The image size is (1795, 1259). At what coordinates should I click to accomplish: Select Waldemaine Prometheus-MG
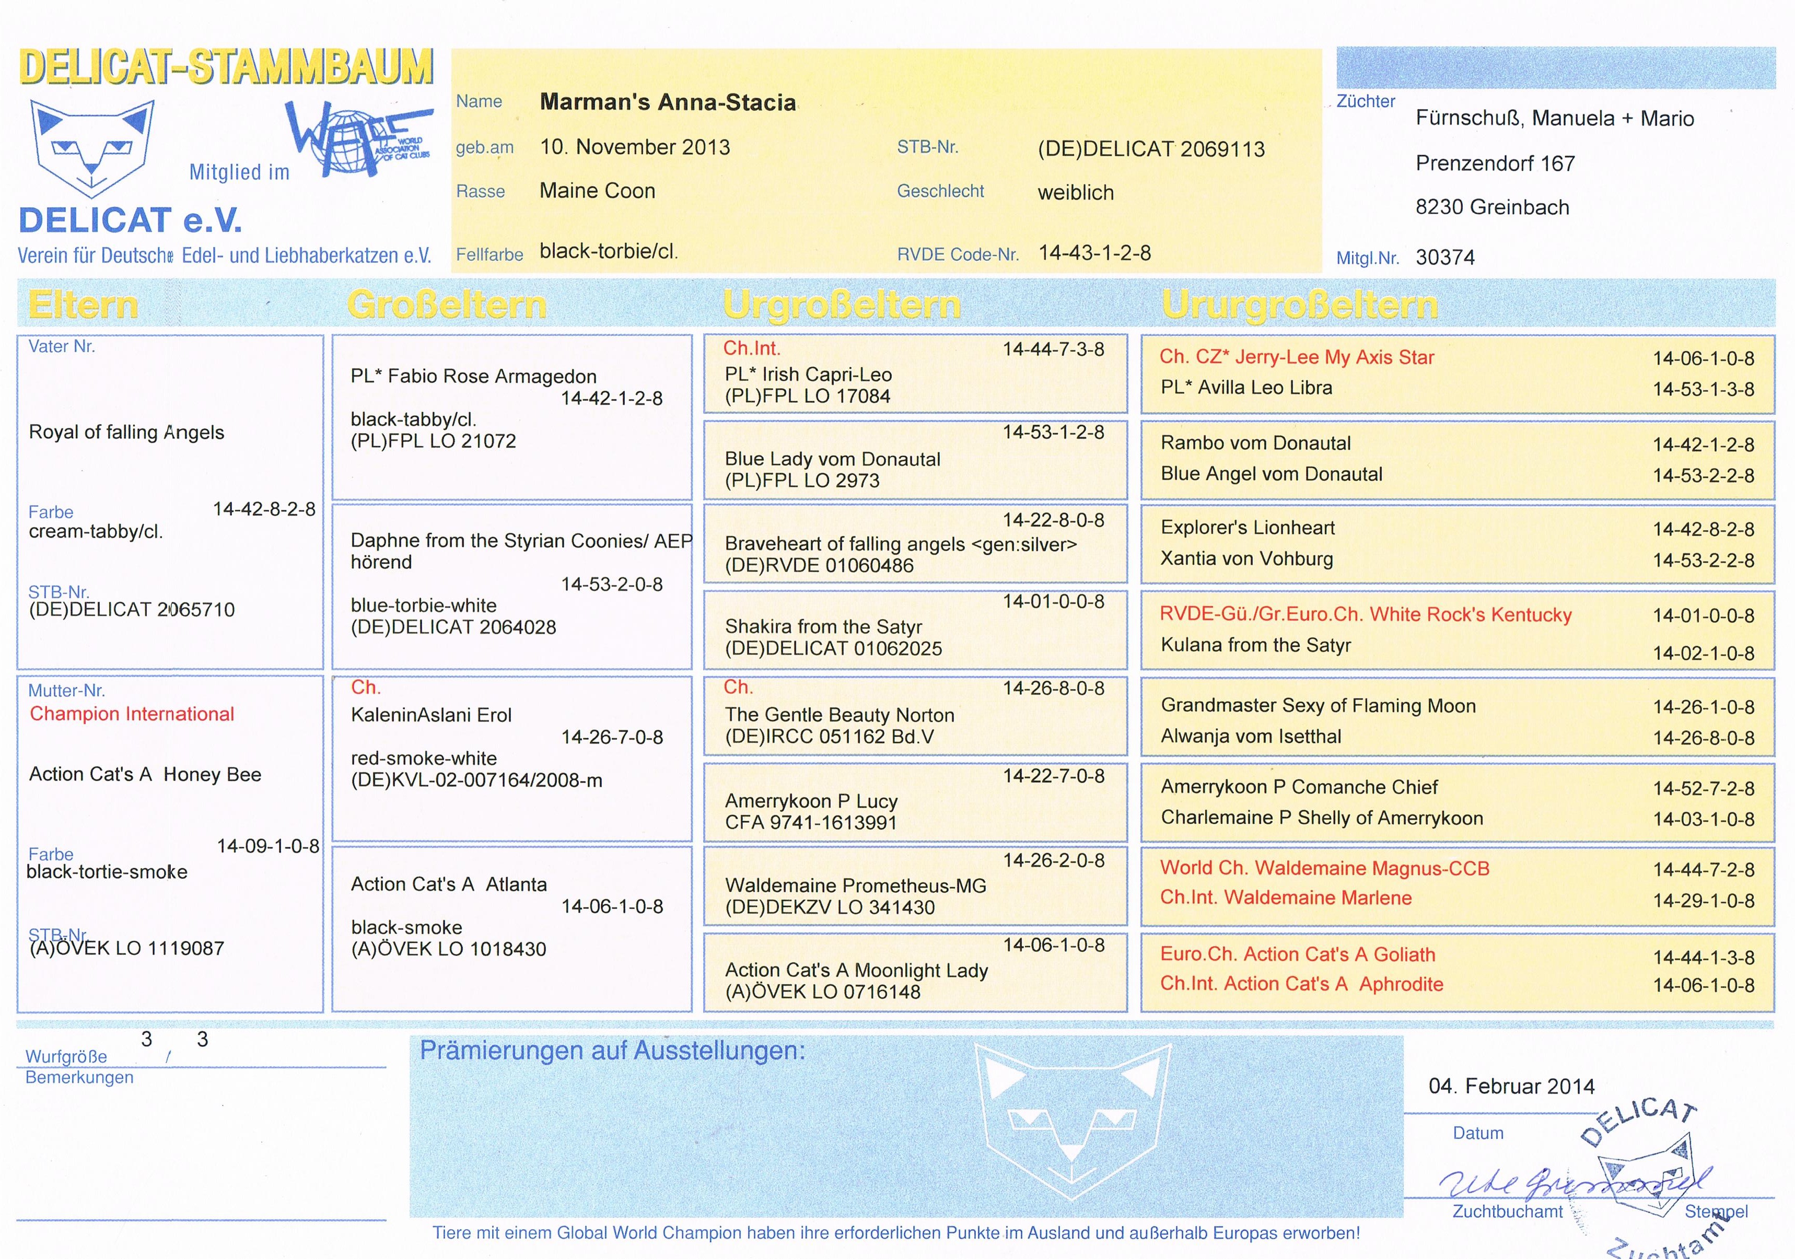pyautogui.click(x=856, y=886)
